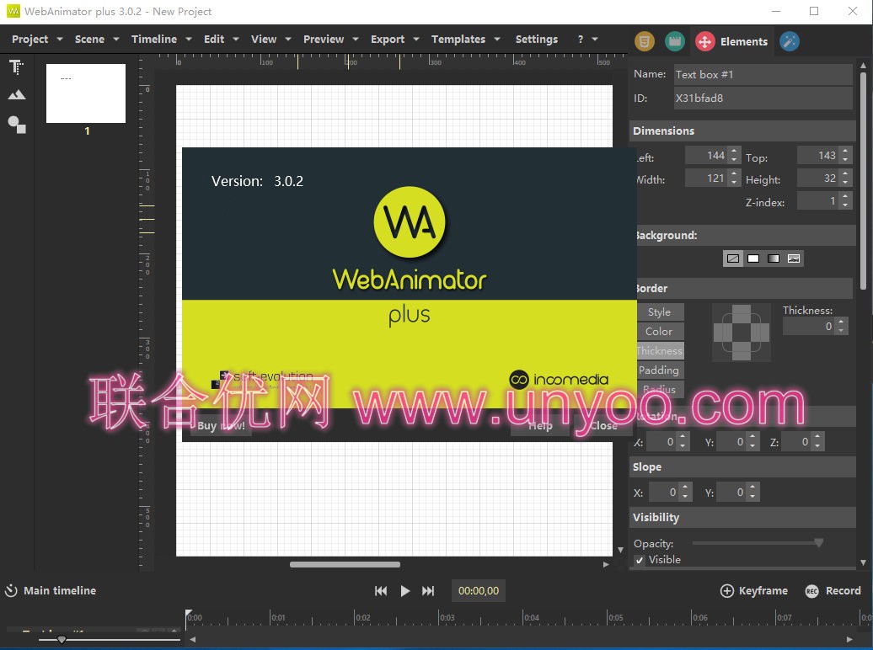Open the Scene menu
Screen dimensions: 873x650
click(97, 39)
